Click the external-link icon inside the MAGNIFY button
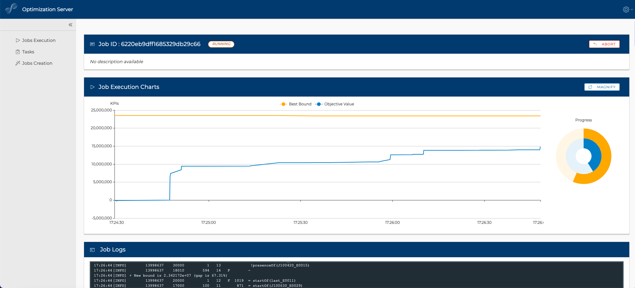 coord(590,87)
